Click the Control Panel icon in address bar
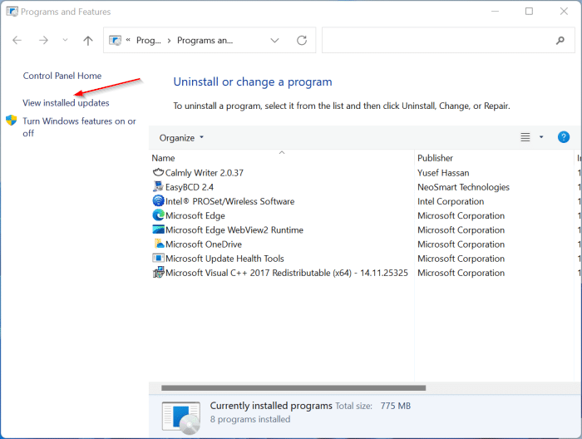 115,40
